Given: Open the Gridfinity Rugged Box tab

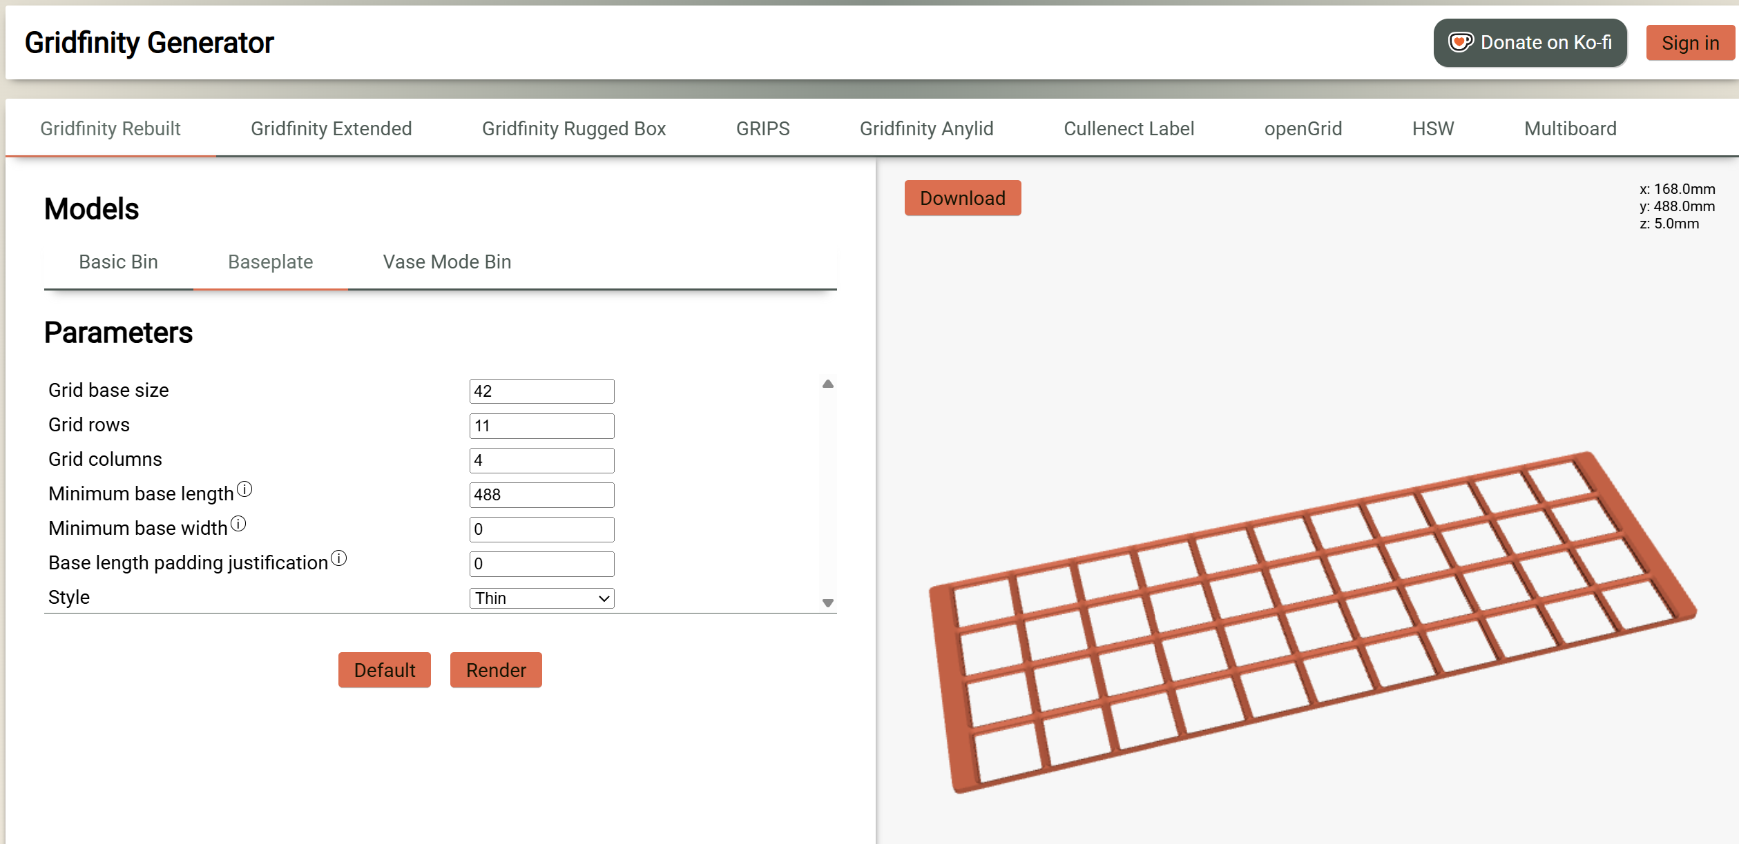Looking at the screenshot, I should coord(574,128).
